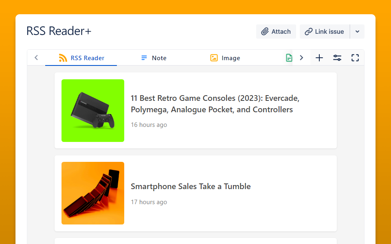Open the Note tab

[x=154, y=58]
